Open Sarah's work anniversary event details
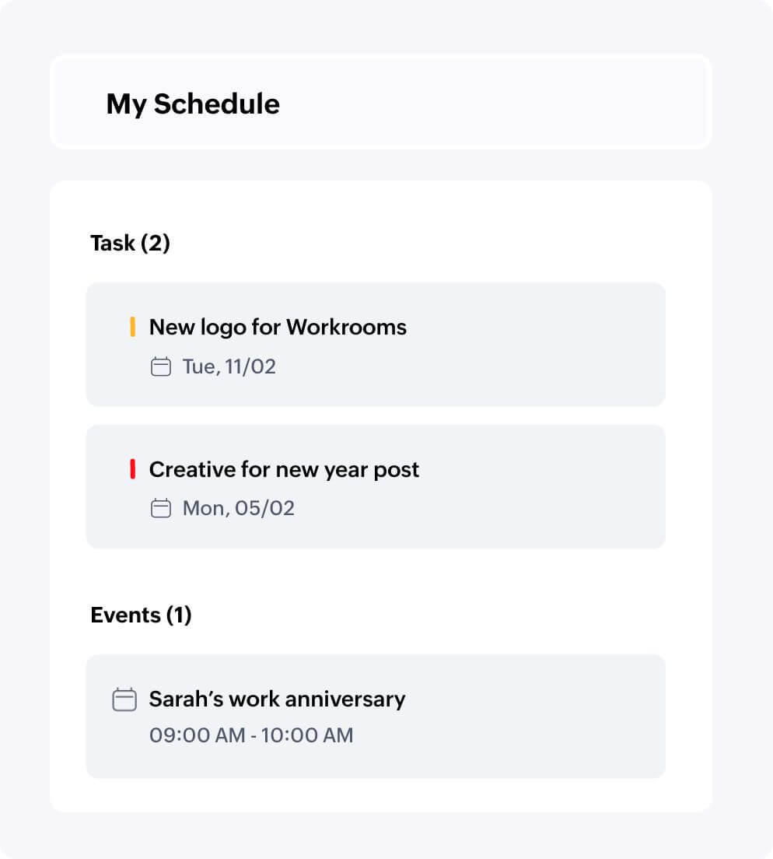Screen dimensions: 773x859 (x=277, y=699)
